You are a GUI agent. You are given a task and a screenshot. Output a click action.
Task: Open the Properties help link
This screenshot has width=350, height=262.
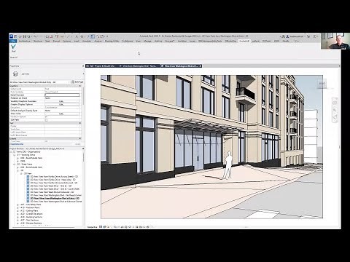[16, 144]
